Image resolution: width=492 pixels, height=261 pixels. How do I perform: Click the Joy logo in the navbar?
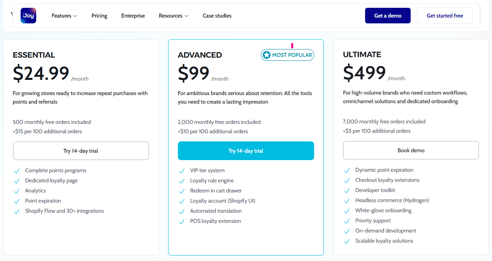pos(28,16)
